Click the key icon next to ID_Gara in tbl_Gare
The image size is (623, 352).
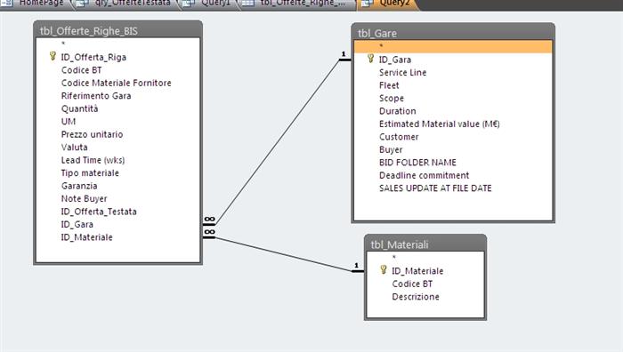pos(370,59)
